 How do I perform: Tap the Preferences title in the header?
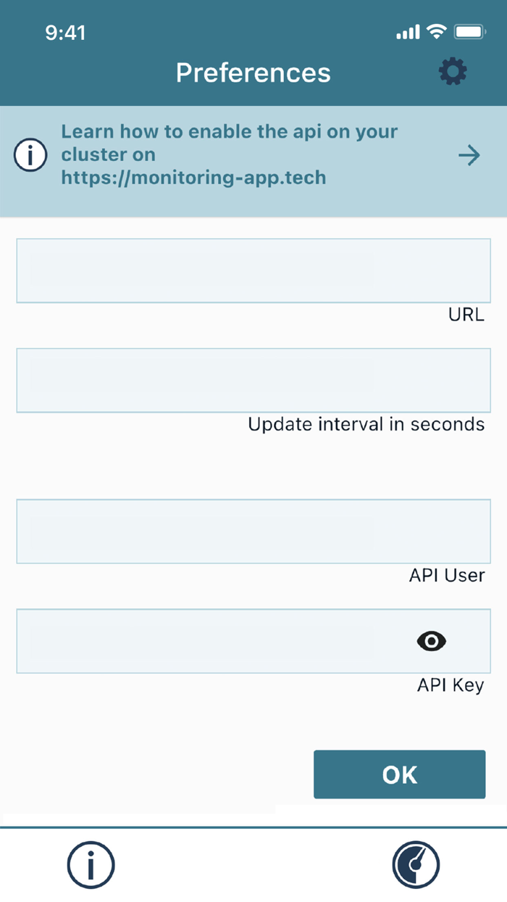click(x=253, y=73)
